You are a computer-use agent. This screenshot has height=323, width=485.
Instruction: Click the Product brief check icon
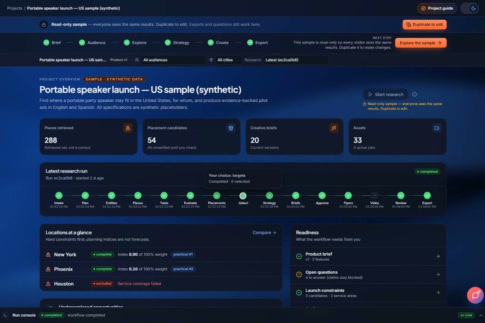tap(299, 256)
